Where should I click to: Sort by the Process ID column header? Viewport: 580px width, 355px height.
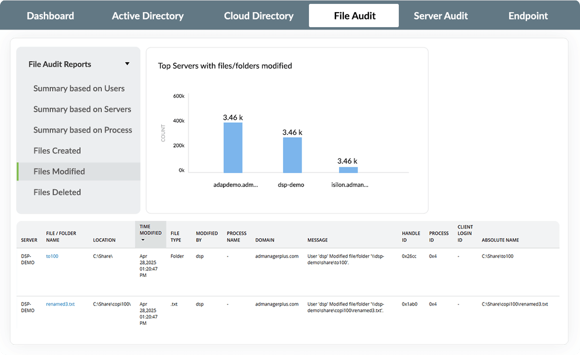[439, 237]
